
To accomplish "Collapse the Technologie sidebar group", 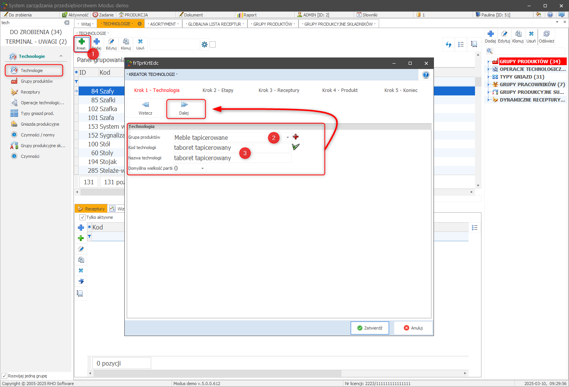I will point(61,56).
